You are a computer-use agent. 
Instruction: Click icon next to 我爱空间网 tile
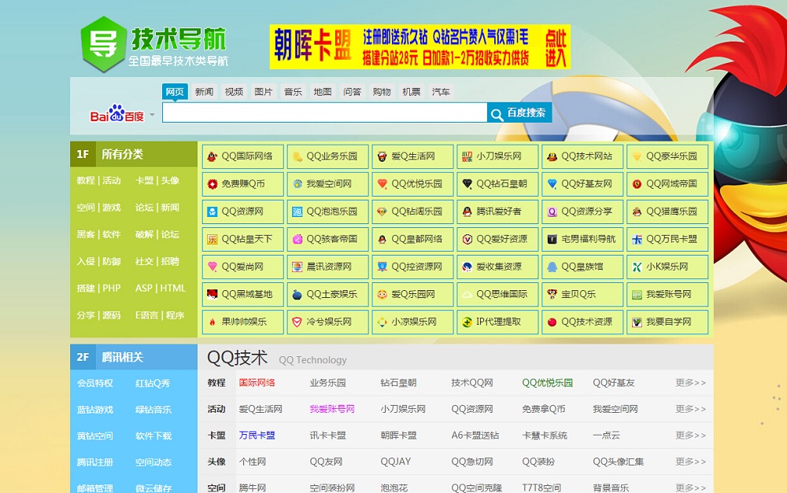click(297, 184)
